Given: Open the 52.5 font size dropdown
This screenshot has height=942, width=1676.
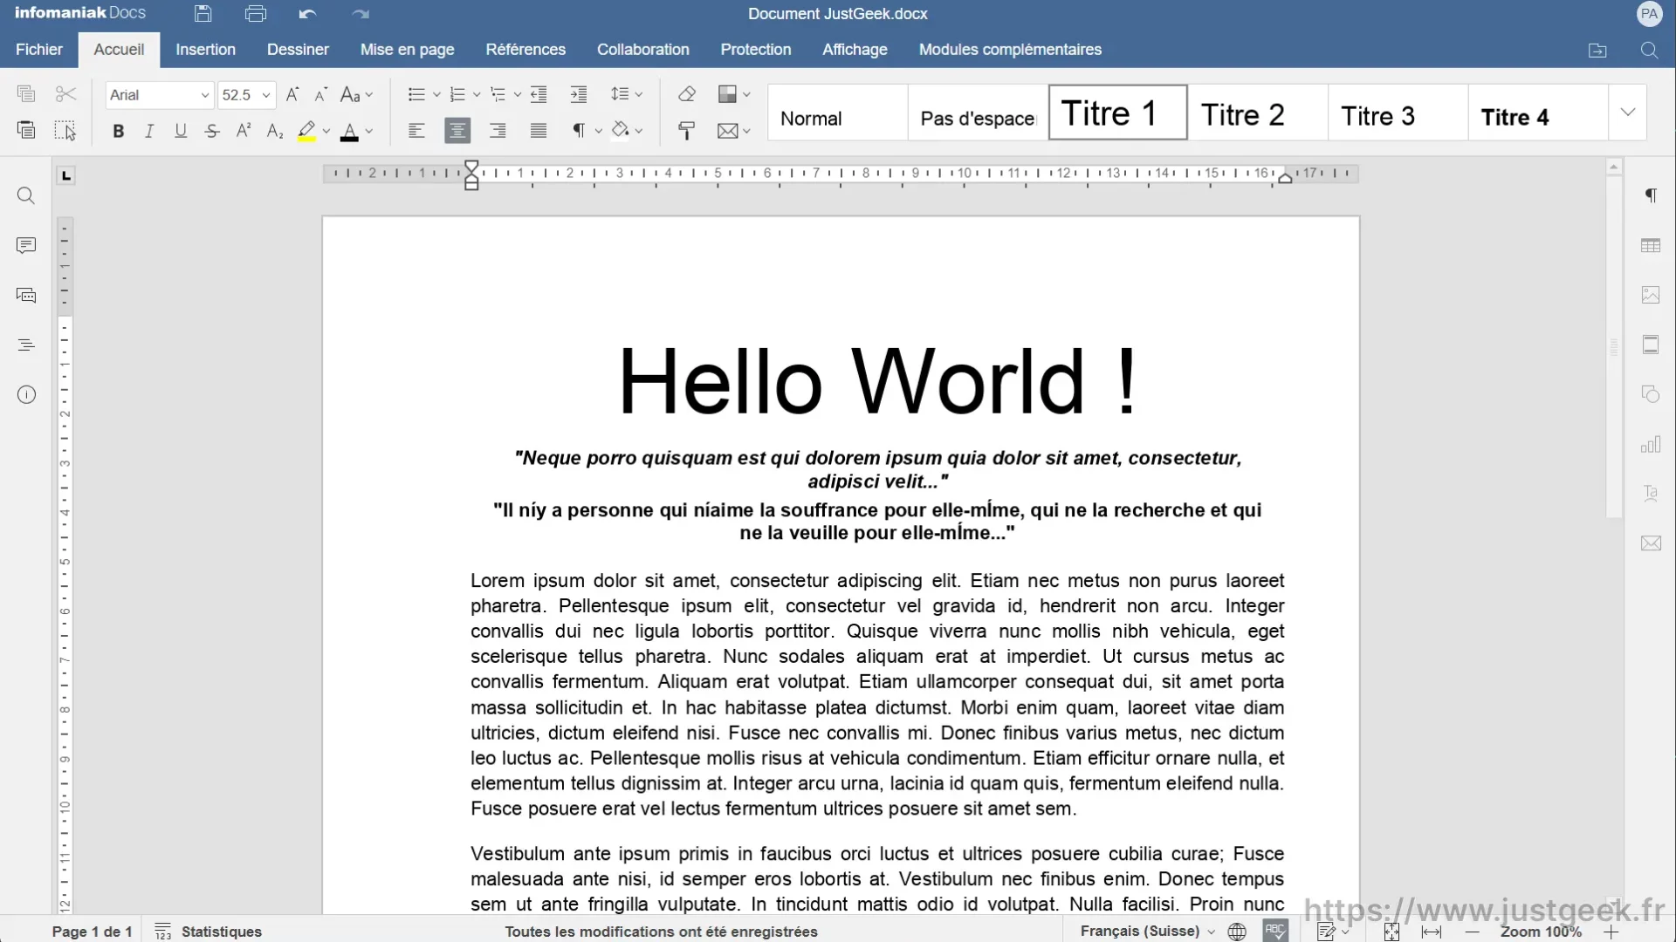Looking at the screenshot, I should tap(266, 95).
